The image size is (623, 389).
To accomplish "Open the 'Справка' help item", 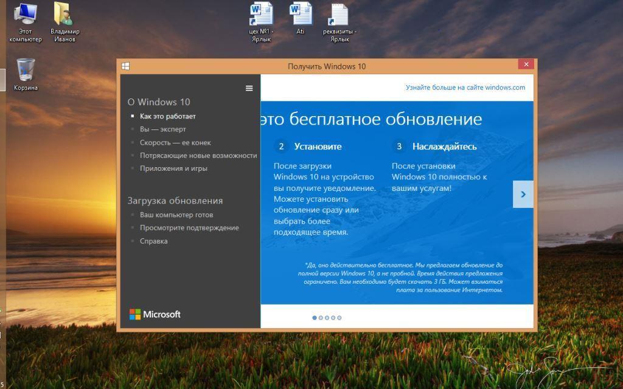I will (153, 241).
